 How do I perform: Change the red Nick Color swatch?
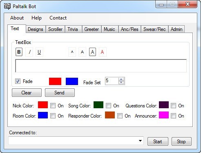[43, 105]
